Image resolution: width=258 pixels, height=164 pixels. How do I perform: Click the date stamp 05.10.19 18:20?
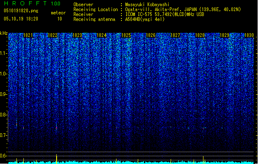point(21,19)
